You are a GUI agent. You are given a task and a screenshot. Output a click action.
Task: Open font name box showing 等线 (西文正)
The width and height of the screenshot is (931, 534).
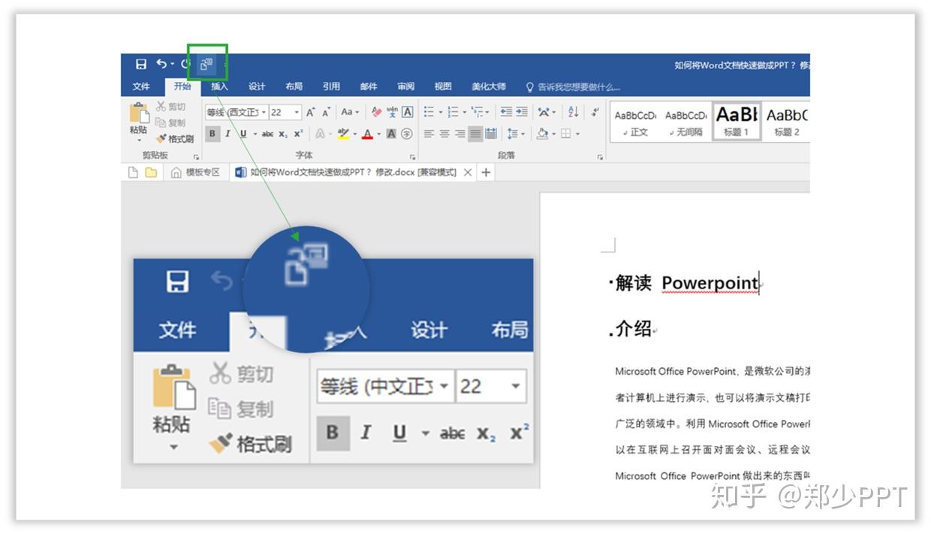click(x=237, y=112)
